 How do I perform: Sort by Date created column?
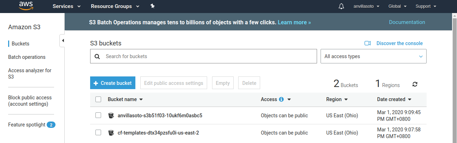[394, 99]
